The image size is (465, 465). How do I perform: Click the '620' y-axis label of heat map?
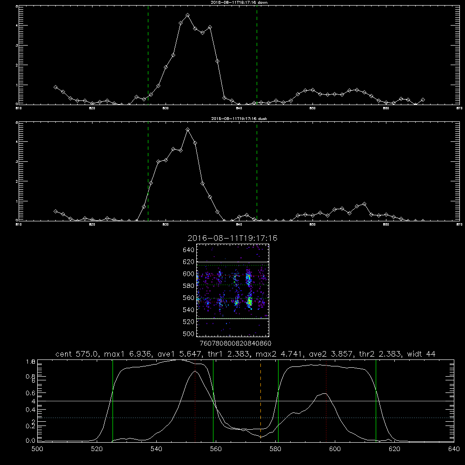pyautogui.click(x=189, y=262)
